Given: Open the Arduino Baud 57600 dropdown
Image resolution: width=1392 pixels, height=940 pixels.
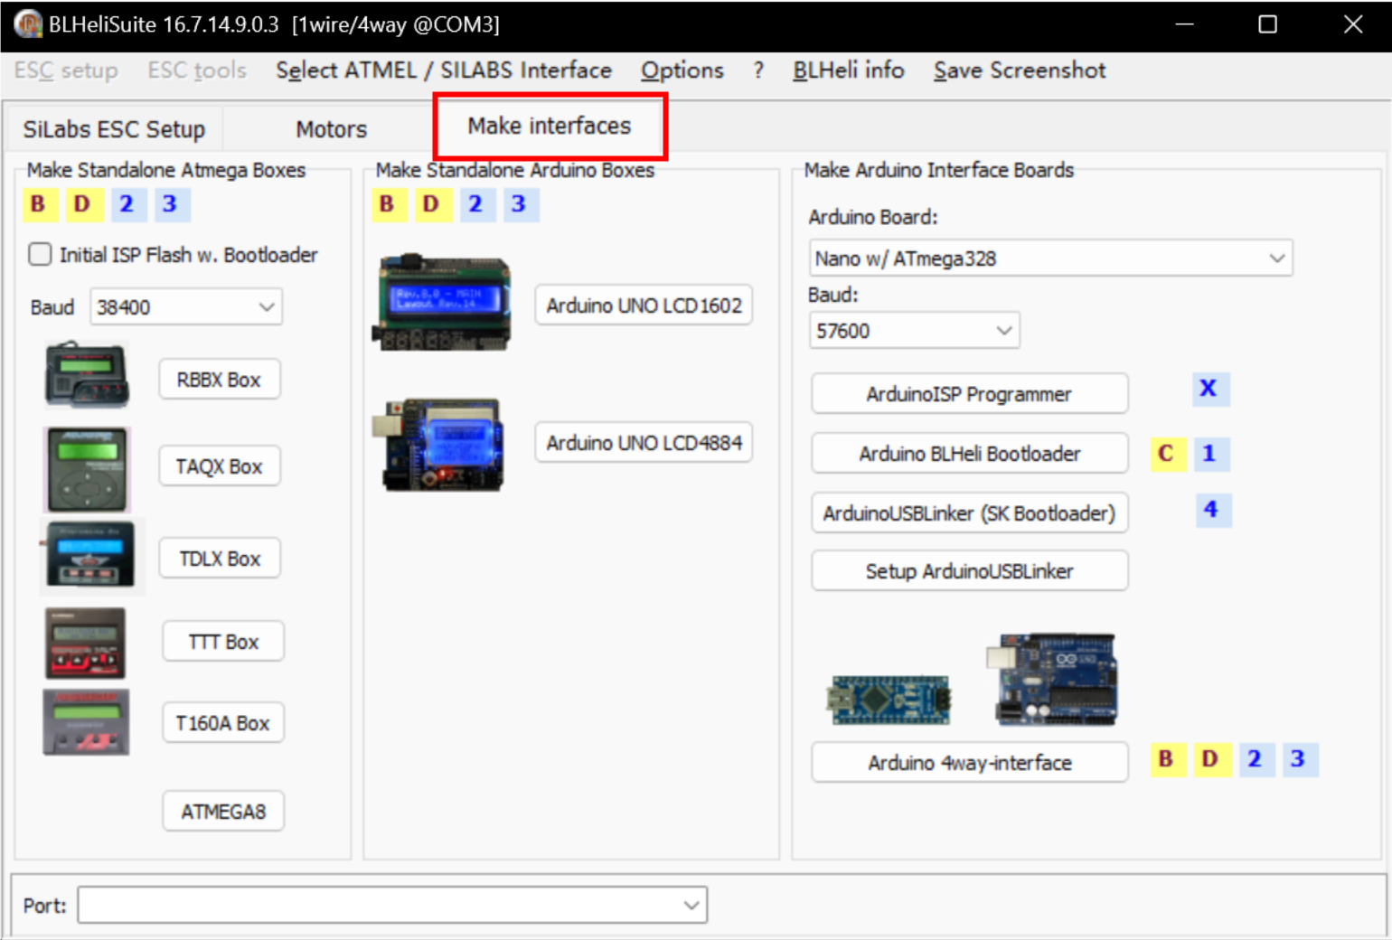Looking at the screenshot, I should point(915,331).
